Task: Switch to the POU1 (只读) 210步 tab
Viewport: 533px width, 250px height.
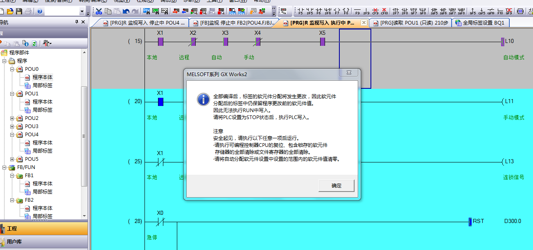Action: click(x=410, y=23)
